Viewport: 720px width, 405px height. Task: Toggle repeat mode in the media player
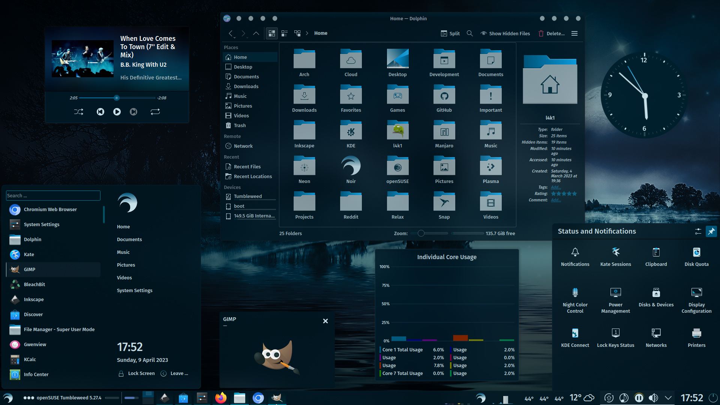point(155,112)
